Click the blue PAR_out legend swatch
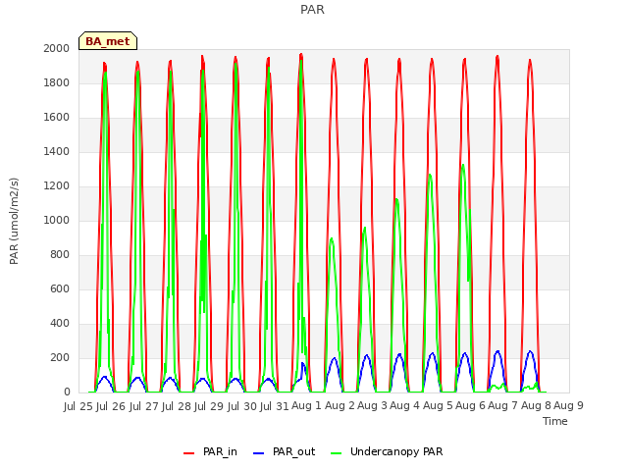This screenshot has width=628, height=471. (259, 453)
